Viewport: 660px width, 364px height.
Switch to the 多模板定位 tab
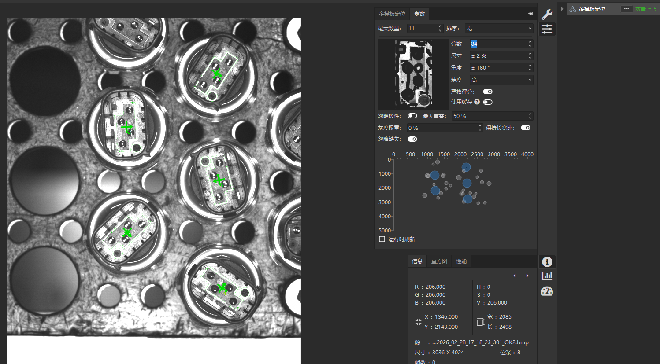click(392, 14)
